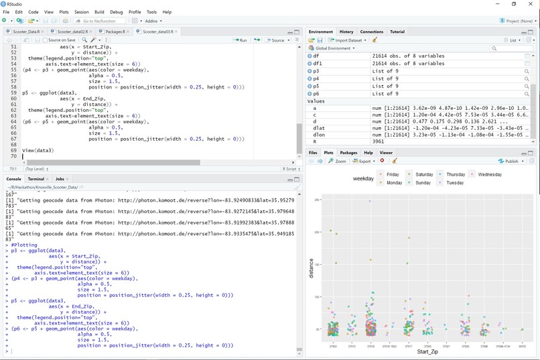
Task: Click the Load Workspace folder icon in Environment
Action: click(x=312, y=40)
